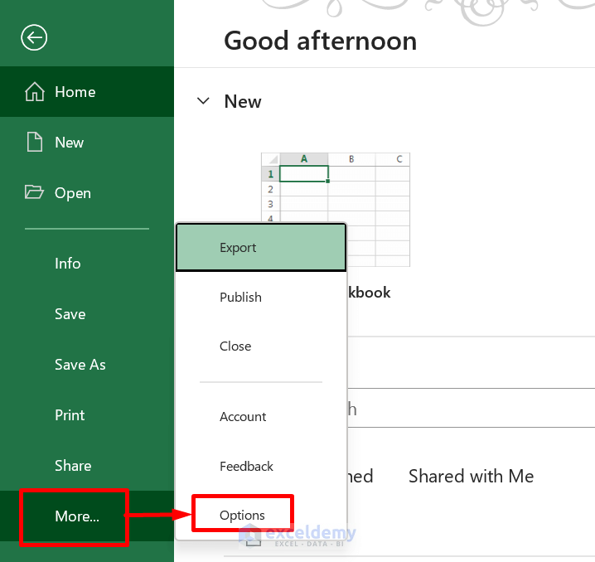Click the New label in sidebar
595x562 pixels.
69,143
